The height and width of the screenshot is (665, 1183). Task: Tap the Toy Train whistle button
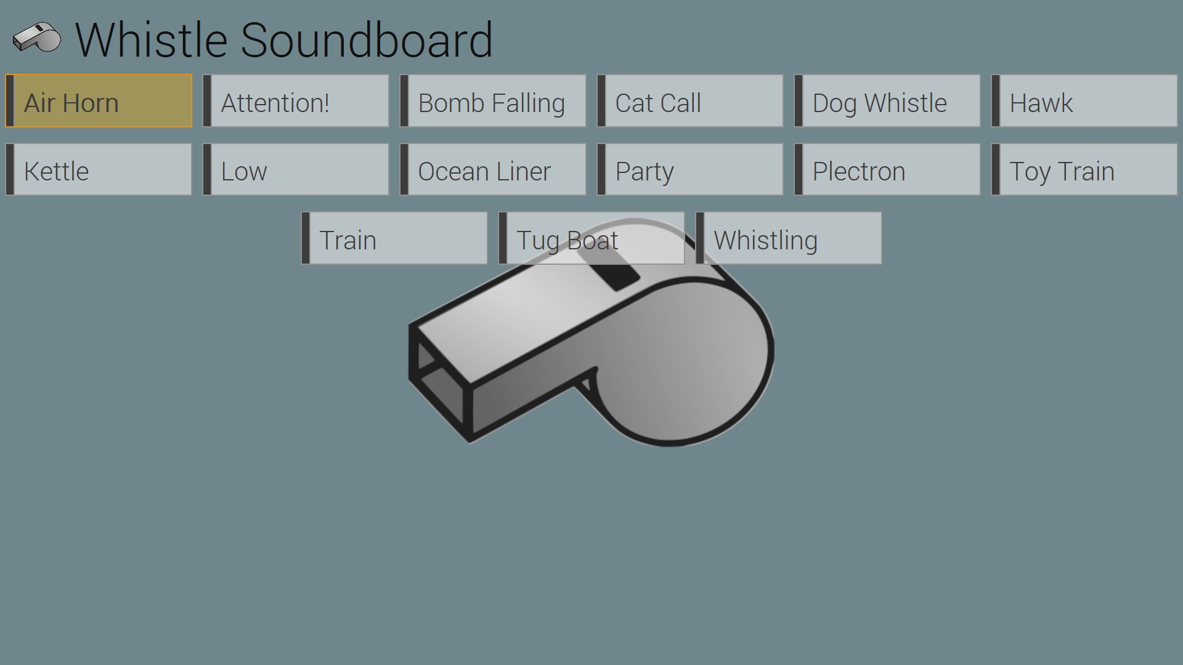[1084, 169]
